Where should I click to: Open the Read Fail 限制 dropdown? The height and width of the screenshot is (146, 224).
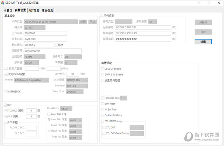tap(75, 138)
